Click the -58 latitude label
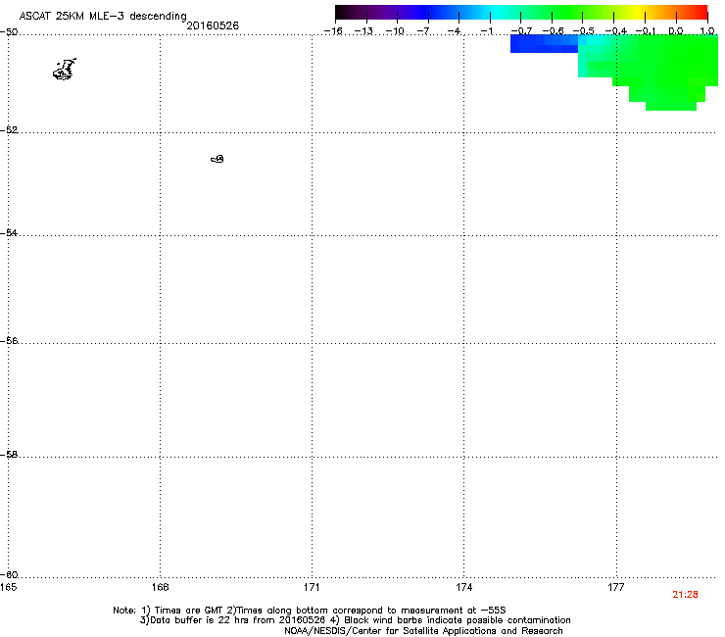Viewport: 725px width, 637px height. pos(9,455)
